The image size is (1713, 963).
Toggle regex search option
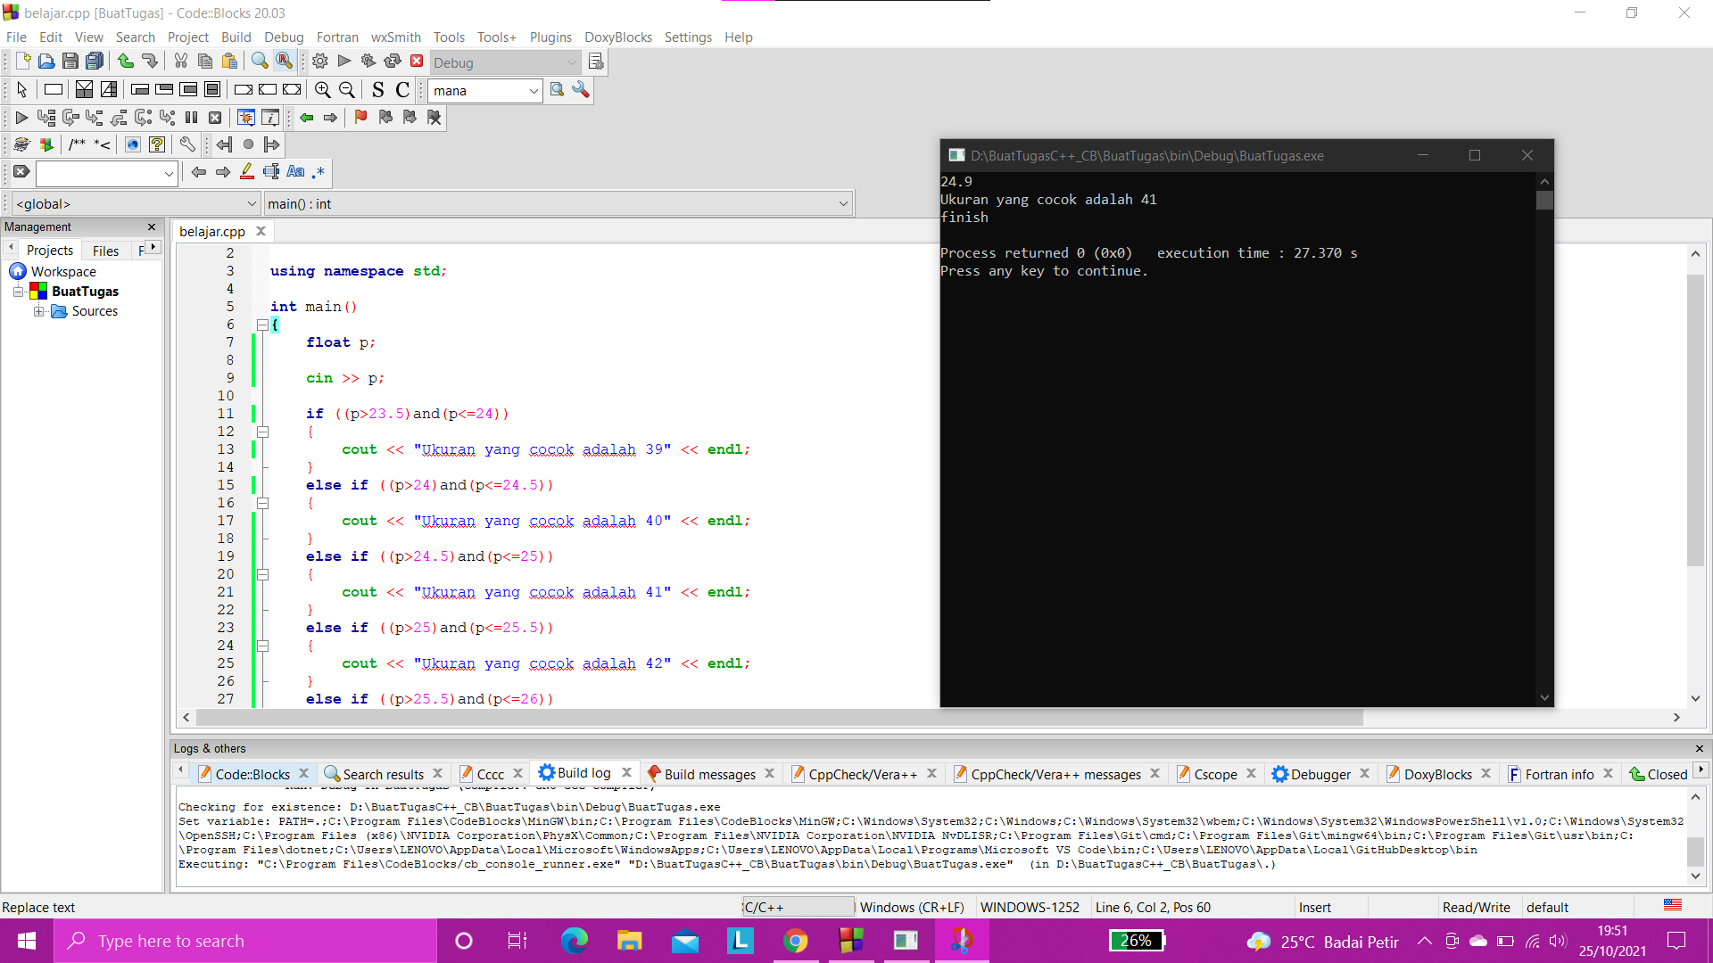[x=319, y=172]
